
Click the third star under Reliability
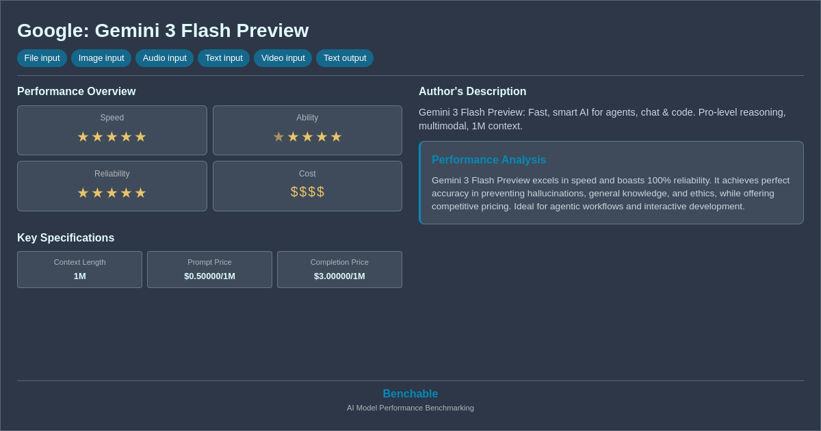click(112, 193)
